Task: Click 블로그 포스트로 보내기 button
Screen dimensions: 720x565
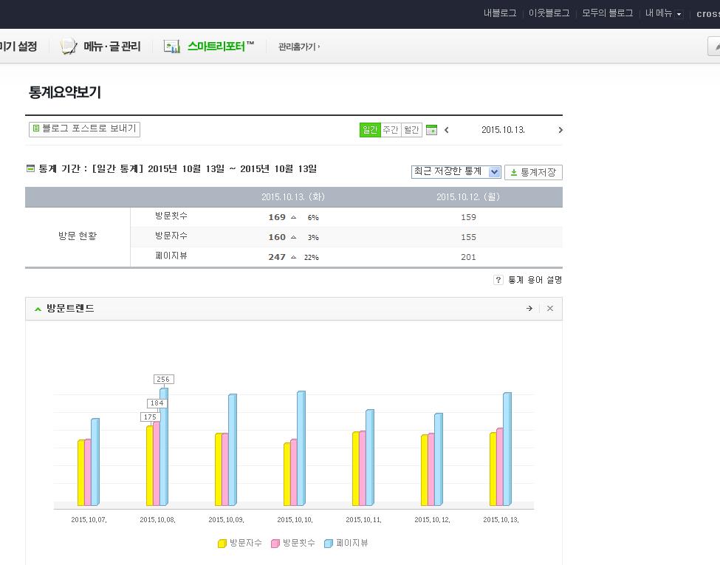Action: [x=84, y=129]
